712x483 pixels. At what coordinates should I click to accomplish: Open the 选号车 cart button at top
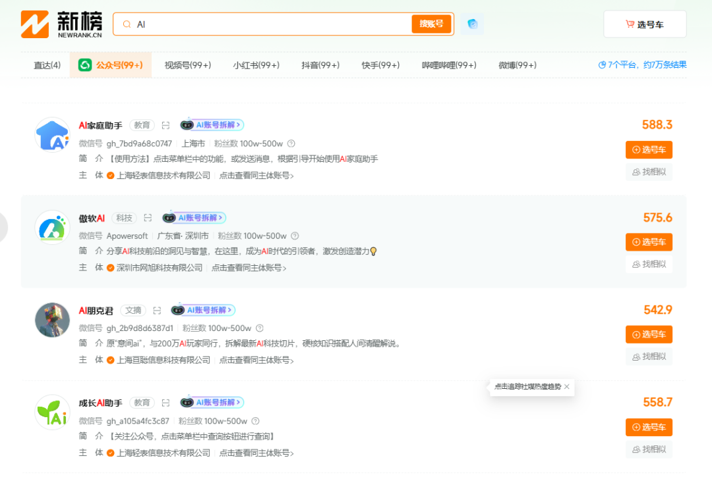[645, 24]
